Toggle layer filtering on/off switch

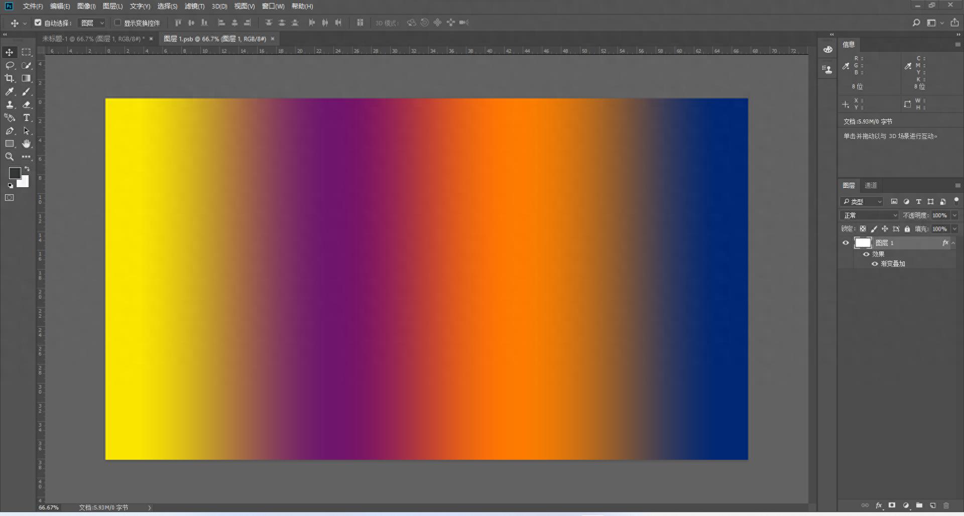pos(956,200)
